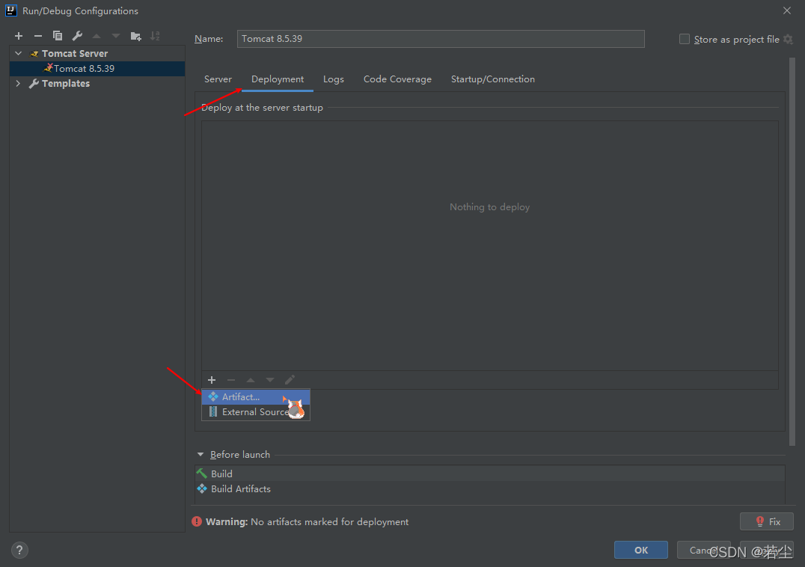
Task: Click Fix button for warning
Action: tap(767, 521)
